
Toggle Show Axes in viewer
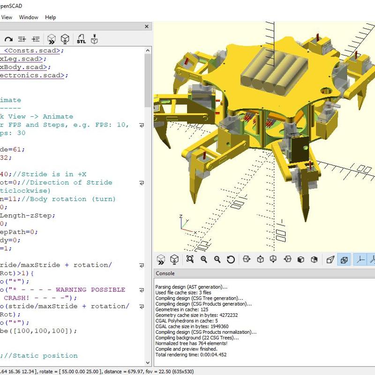point(360,259)
